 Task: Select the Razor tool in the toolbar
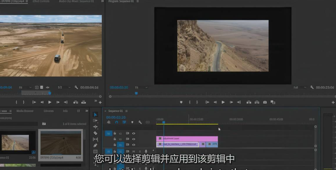[95, 133]
